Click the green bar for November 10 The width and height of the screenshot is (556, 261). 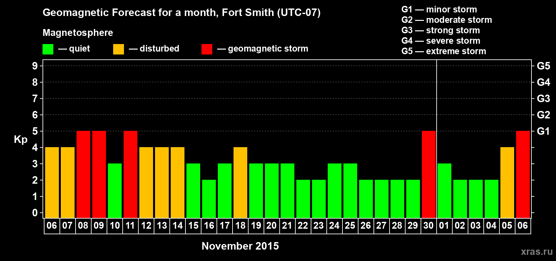[115, 191]
